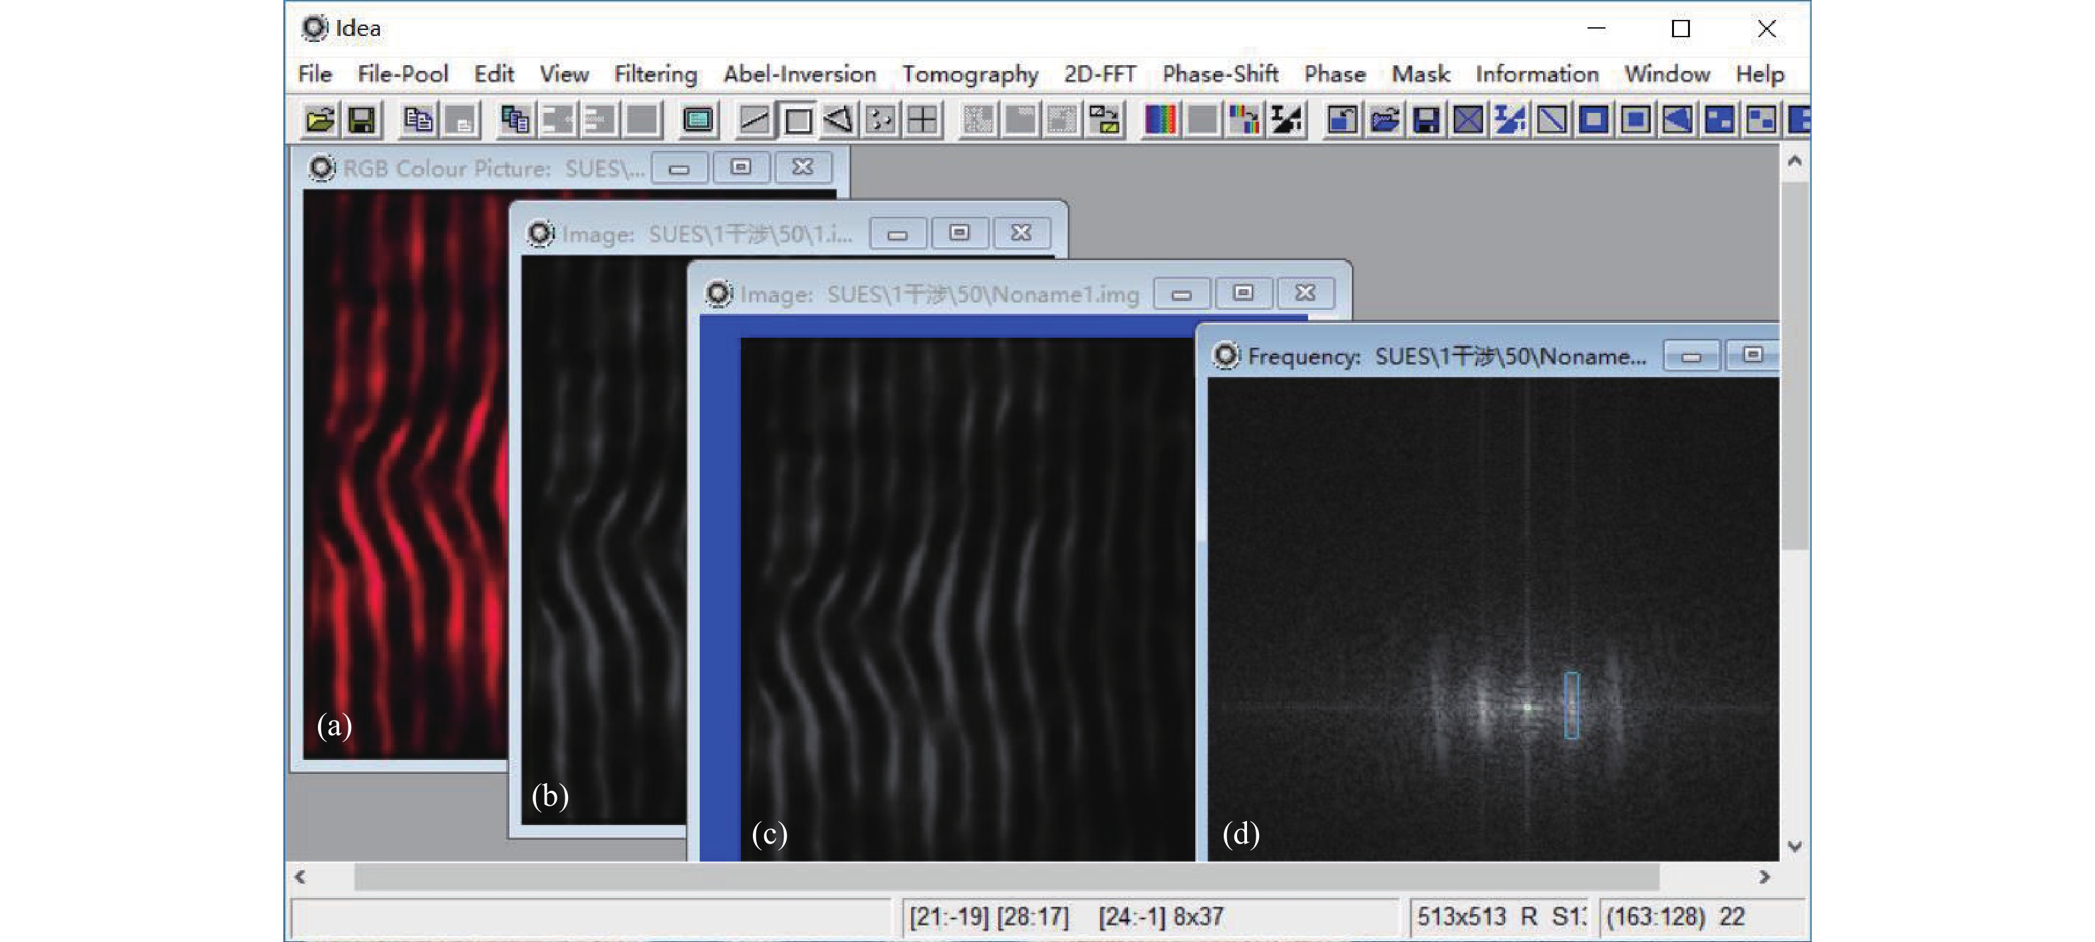Click the copy documents toolbar icon
2095x942 pixels.
[418, 120]
